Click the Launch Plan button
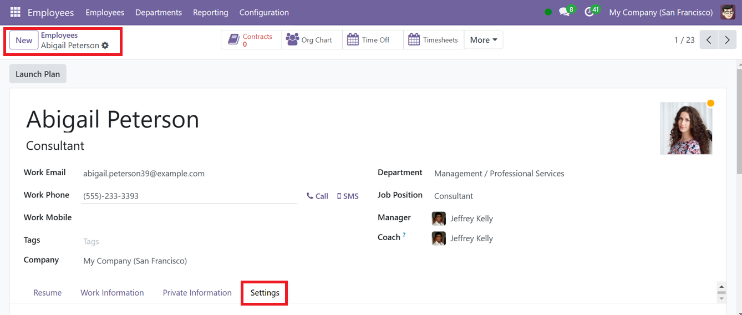The height and width of the screenshot is (315, 742). click(x=38, y=74)
